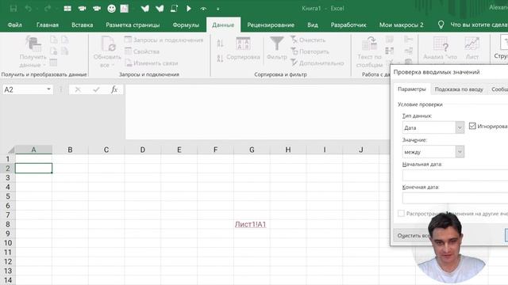Toggle the Фильтр funnel button
The height and width of the screenshot is (285, 508).
tap(277, 48)
